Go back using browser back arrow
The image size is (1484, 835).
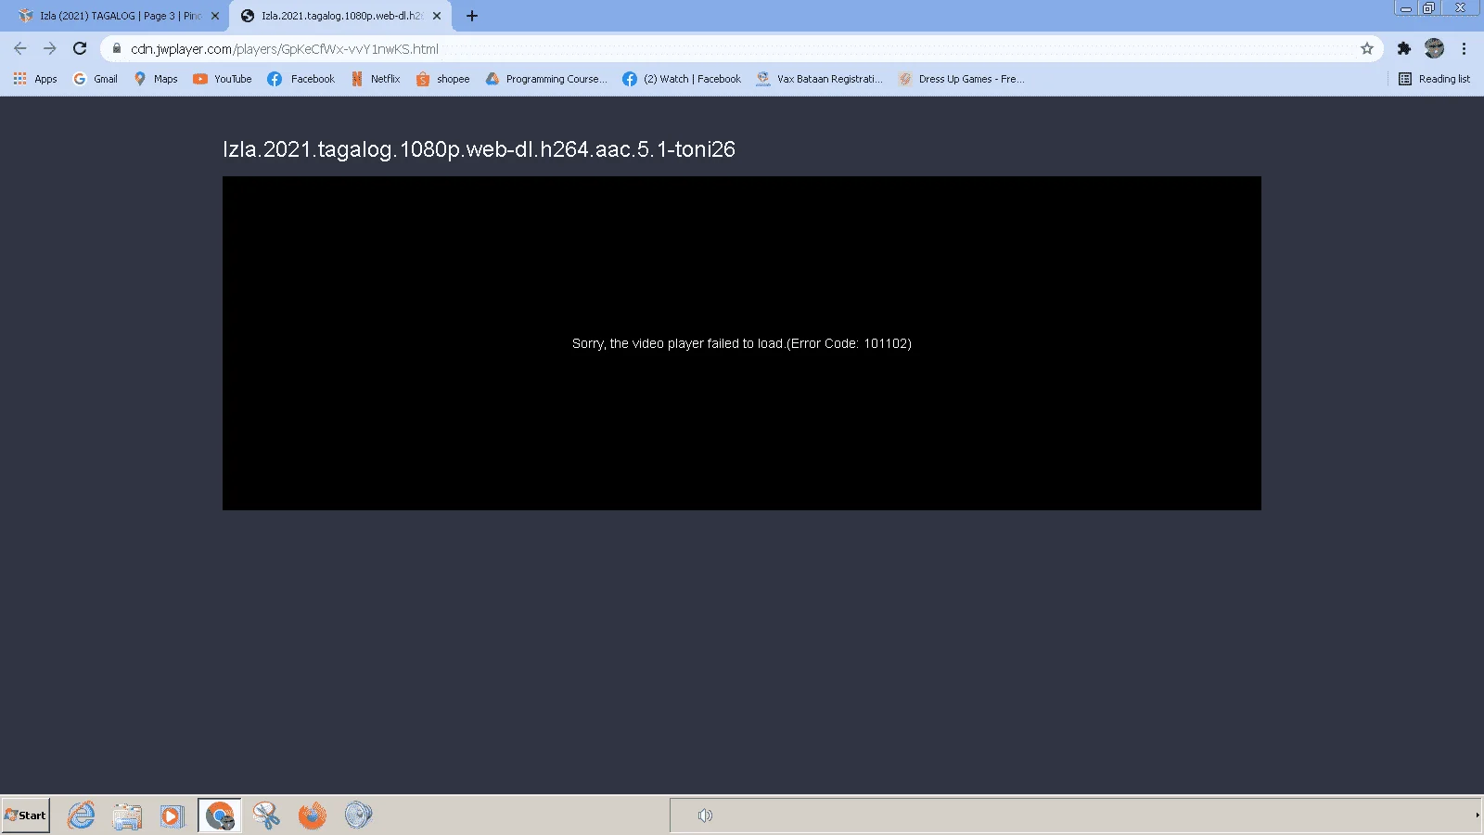pos(20,48)
